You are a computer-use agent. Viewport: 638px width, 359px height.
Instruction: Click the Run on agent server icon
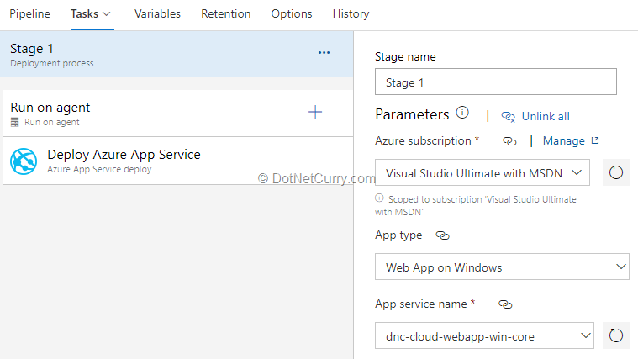pyautogui.click(x=14, y=122)
